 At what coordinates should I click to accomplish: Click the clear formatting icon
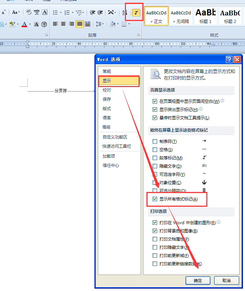(x=28, y=12)
